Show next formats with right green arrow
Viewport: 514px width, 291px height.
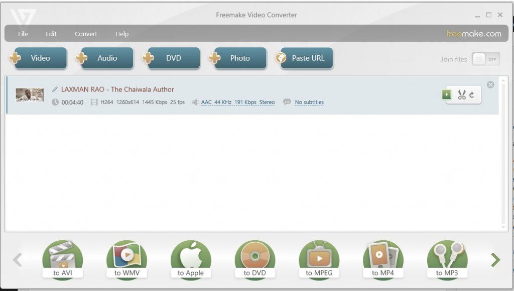[x=495, y=260]
